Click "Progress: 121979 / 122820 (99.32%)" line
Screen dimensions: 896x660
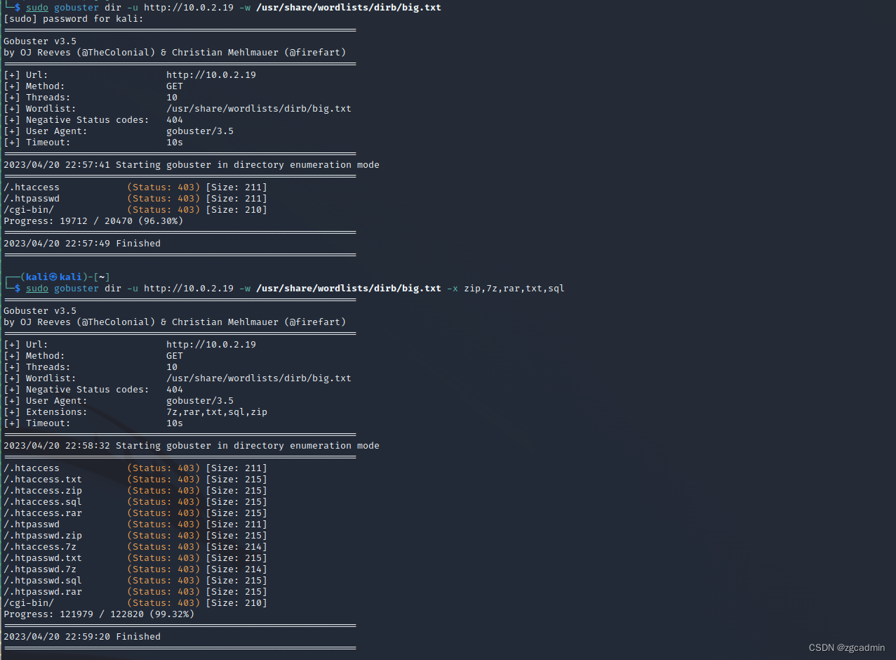click(99, 614)
